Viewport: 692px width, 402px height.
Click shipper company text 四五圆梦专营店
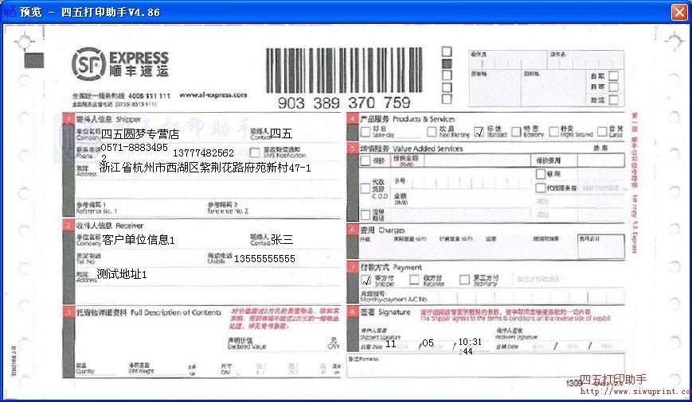coord(140,133)
